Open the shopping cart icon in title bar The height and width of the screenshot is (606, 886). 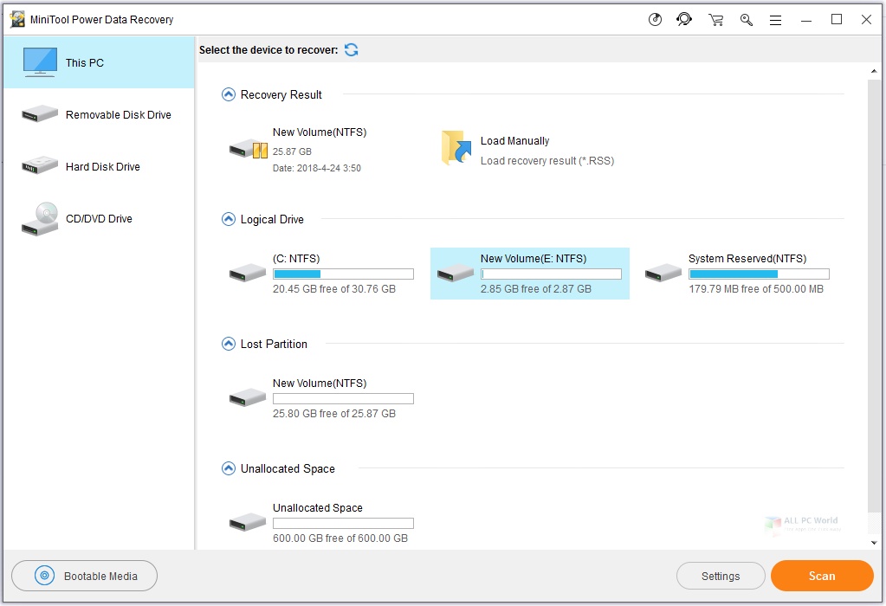715,20
